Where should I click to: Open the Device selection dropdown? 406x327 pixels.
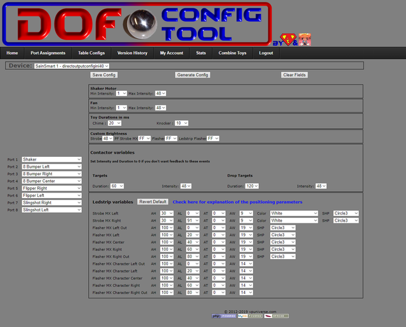pyautogui.click(x=72, y=66)
